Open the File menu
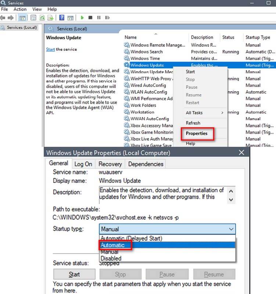276x294 pixels. [x=4, y=9]
